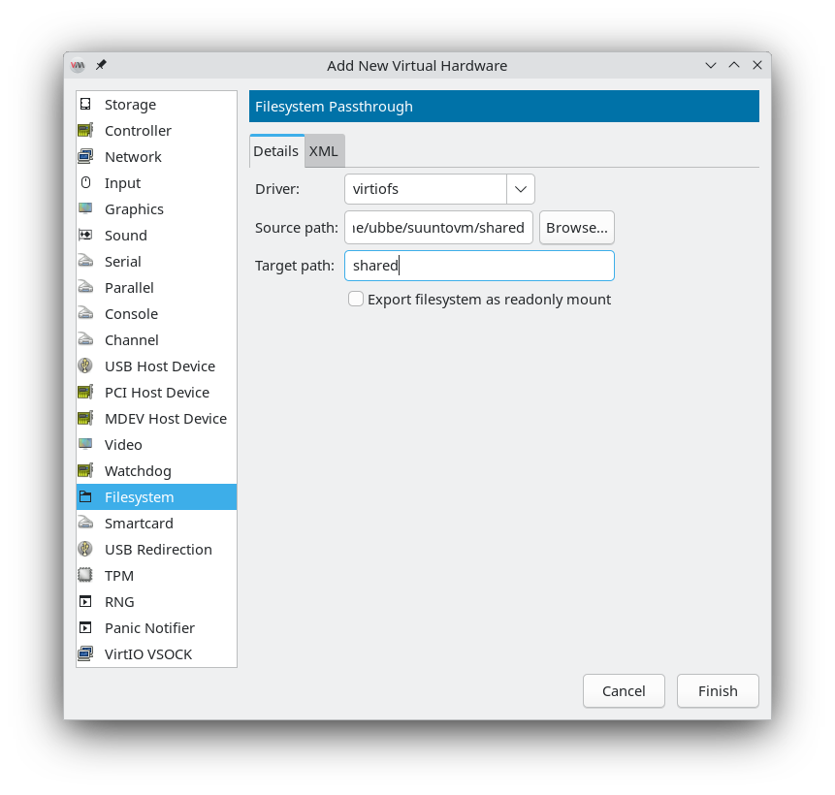Click the virtiofs driver combo box

click(x=426, y=189)
